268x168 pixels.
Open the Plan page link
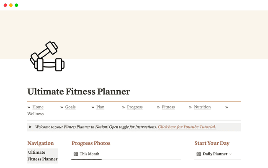click(x=100, y=107)
